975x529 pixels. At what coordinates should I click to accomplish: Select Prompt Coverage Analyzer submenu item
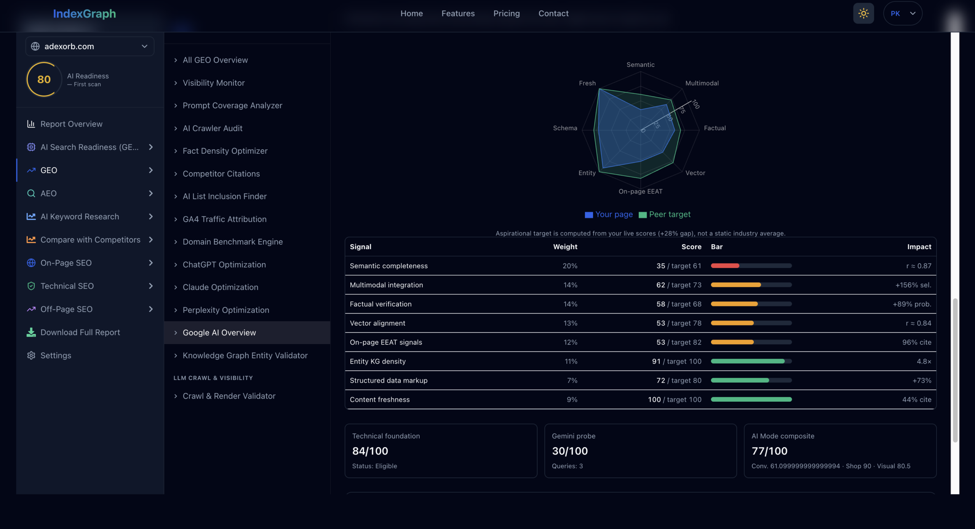pyautogui.click(x=247, y=106)
